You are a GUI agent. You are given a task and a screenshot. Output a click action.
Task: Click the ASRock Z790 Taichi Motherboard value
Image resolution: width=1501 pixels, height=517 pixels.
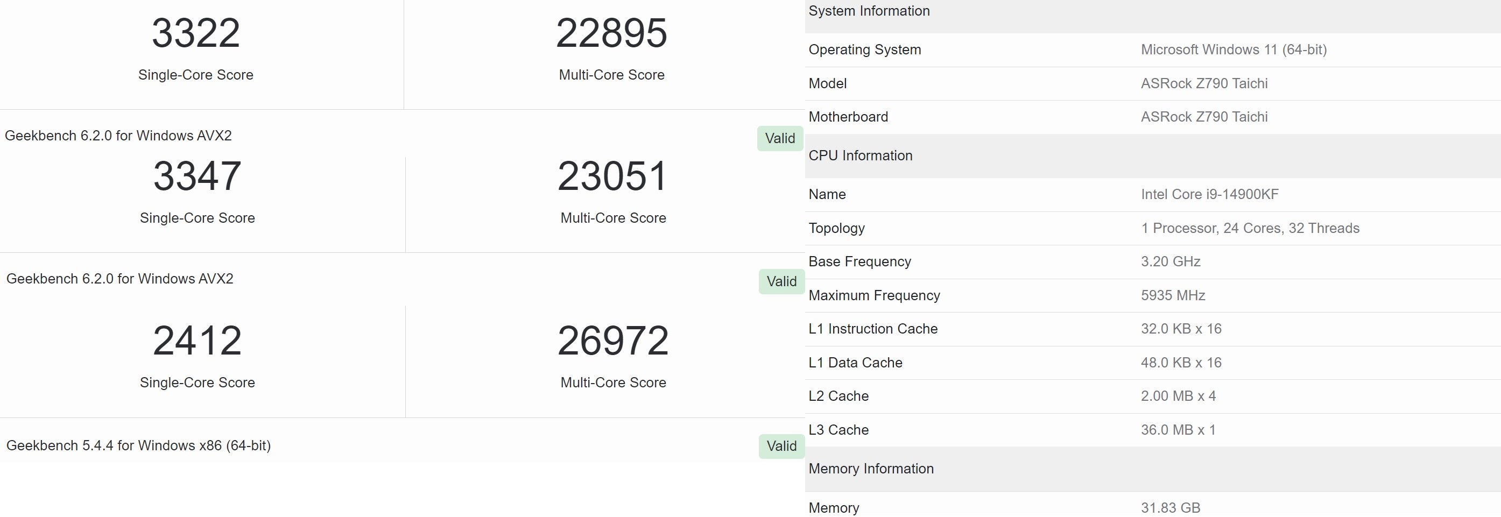(1204, 116)
